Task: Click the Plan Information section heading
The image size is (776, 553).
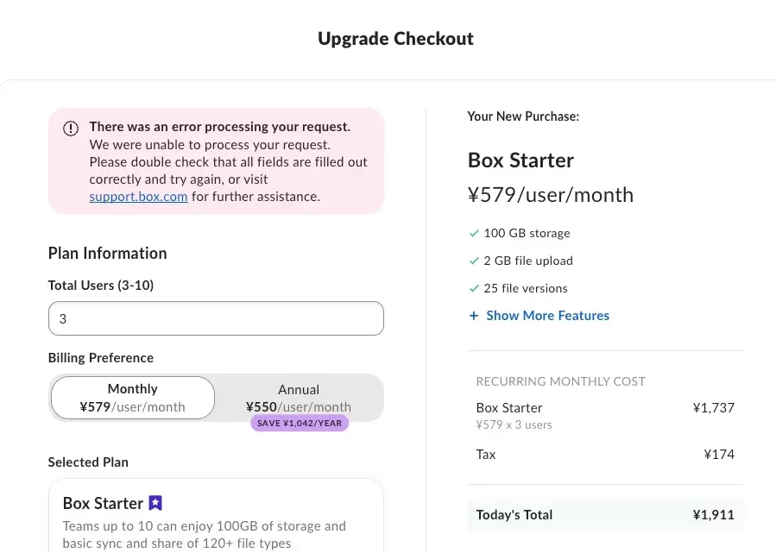Action: [107, 254]
